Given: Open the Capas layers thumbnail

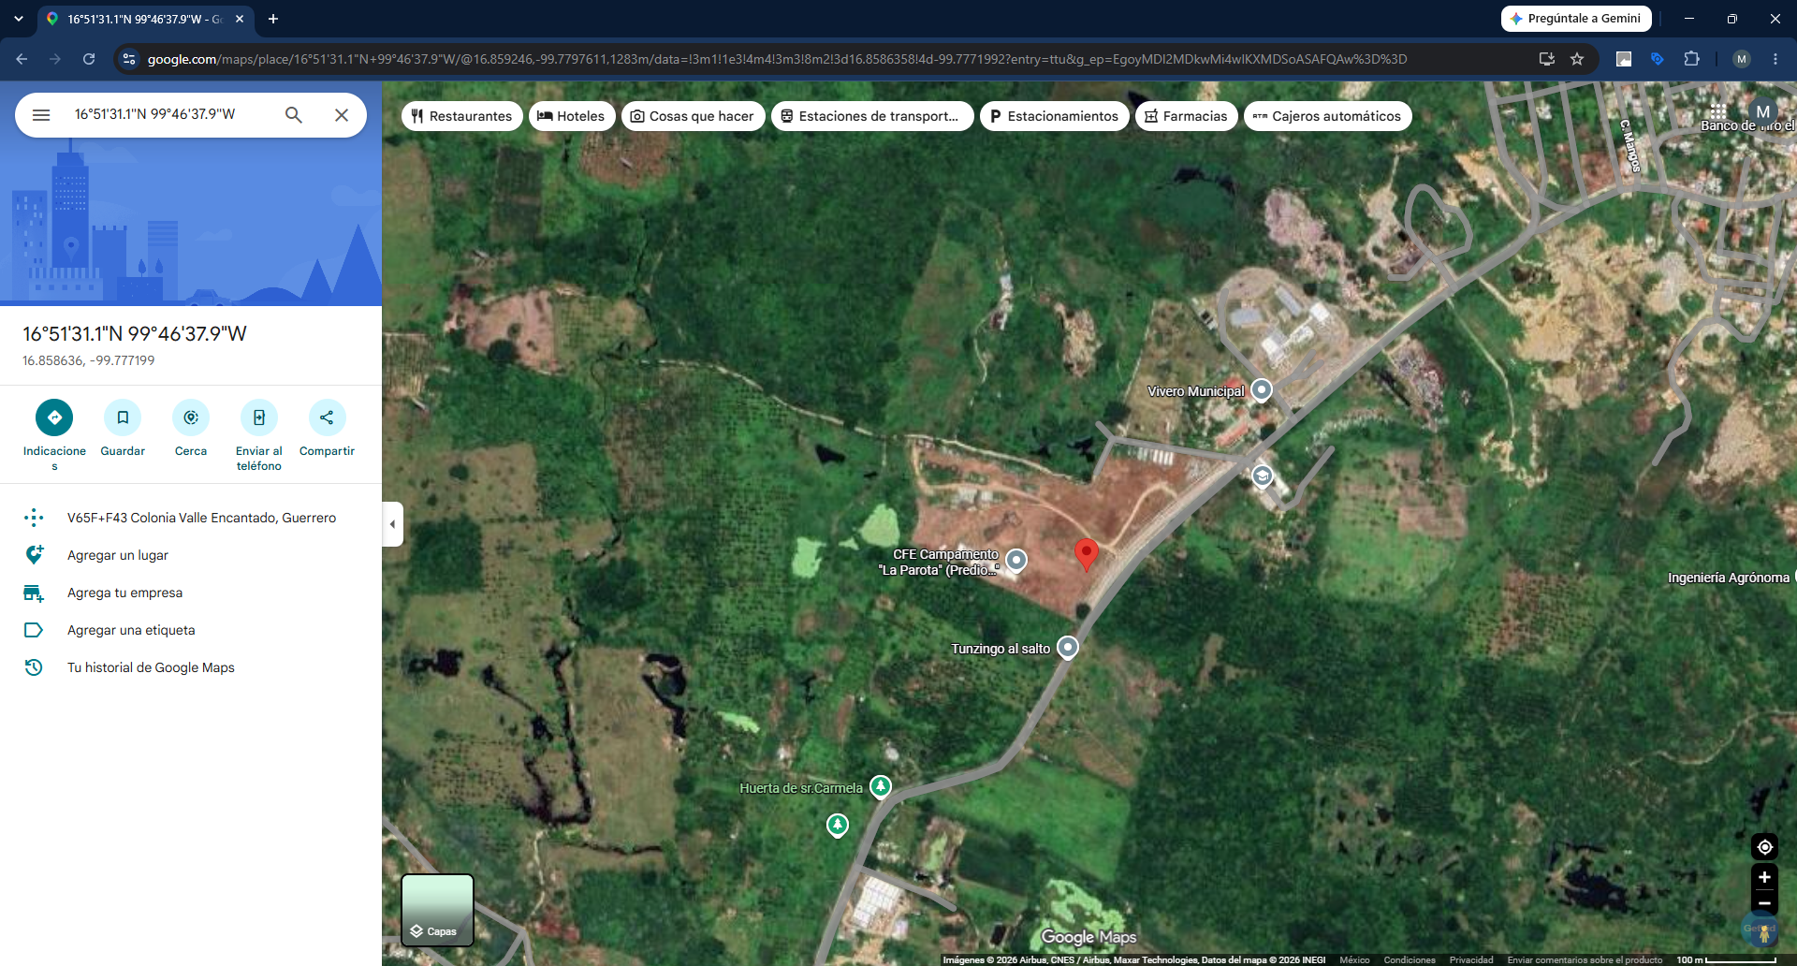Looking at the screenshot, I should click(x=437, y=911).
